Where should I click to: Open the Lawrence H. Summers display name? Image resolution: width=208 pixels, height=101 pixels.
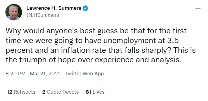click(54, 8)
